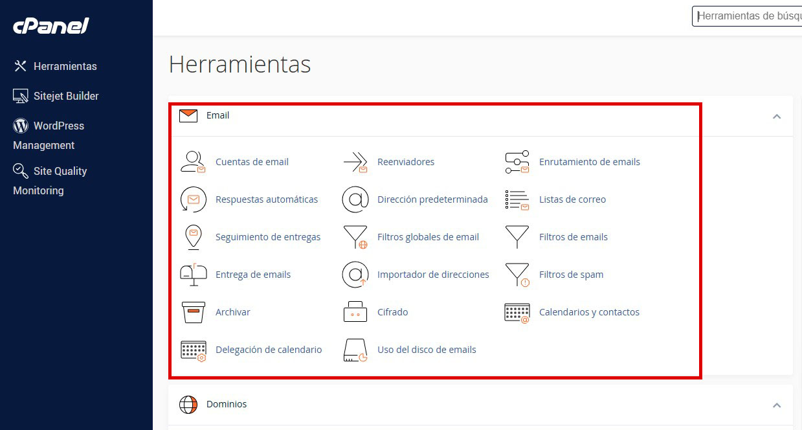The image size is (802, 430).
Task: Open Site Quality Monitoring sidebar item
Action: pyautogui.click(x=60, y=171)
